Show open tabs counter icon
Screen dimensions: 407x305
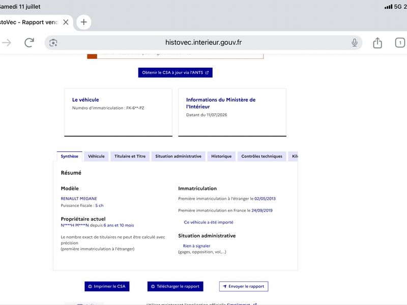pyautogui.click(x=400, y=43)
